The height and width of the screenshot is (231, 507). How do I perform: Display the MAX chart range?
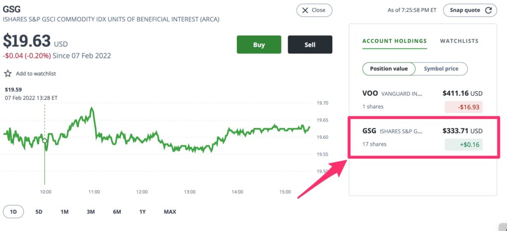170,212
